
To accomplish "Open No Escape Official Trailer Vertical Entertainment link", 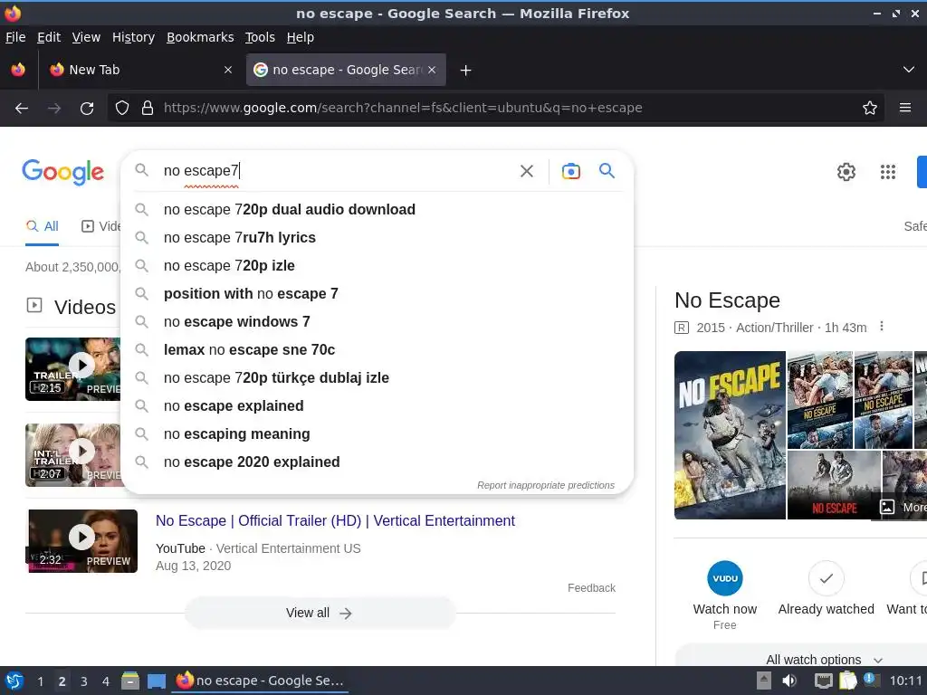I will click(335, 520).
